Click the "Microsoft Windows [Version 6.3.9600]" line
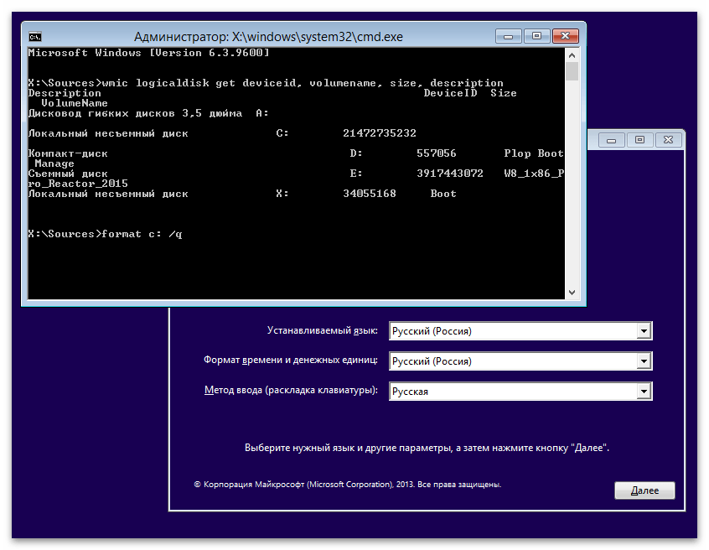Viewport: 709px width, 550px height. (149, 53)
